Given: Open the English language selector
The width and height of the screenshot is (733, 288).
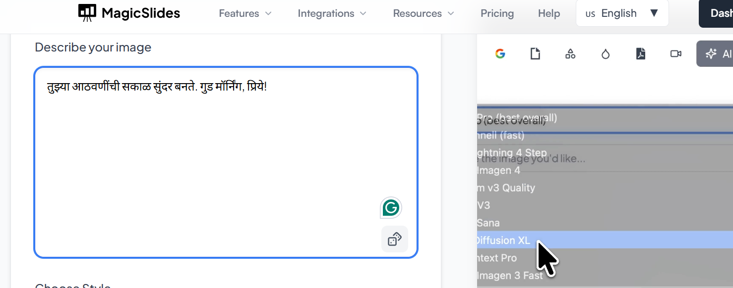Looking at the screenshot, I should 622,13.
